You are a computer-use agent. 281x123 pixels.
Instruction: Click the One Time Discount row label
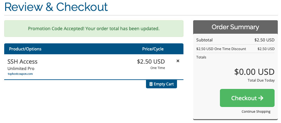(221, 49)
